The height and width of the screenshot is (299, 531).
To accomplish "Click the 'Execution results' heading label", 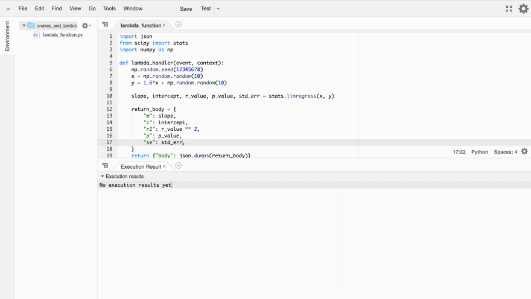I will 125,176.
